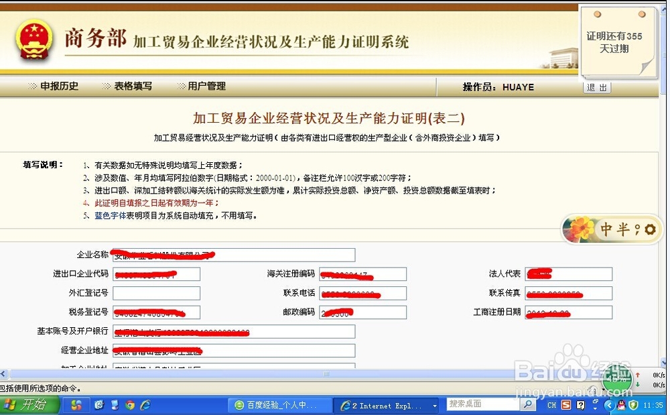670x415 pixels.
Task: Click the 企业名称 input field
Action: tap(234, 255)
